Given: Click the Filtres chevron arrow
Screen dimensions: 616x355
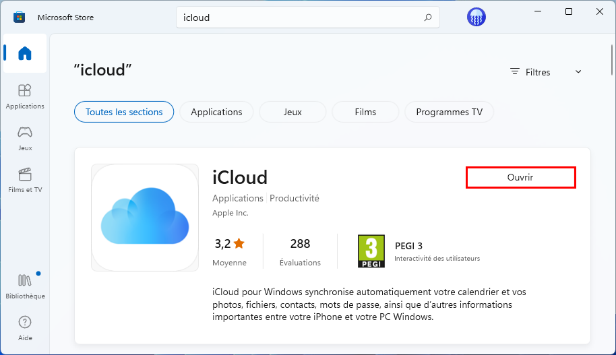Looking at the screenshot, I should click(578, 72).
